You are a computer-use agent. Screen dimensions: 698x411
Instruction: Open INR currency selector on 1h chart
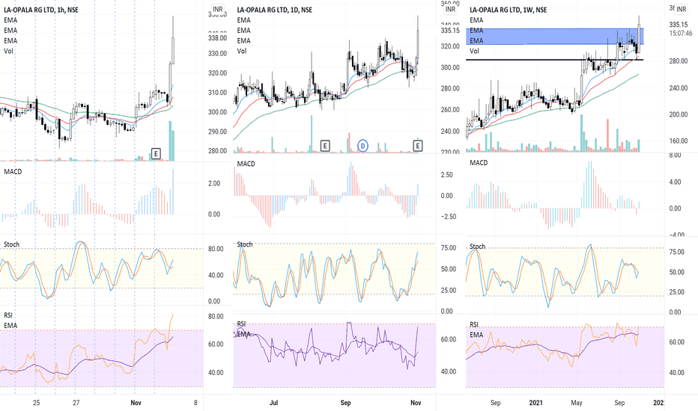point(218,9)
